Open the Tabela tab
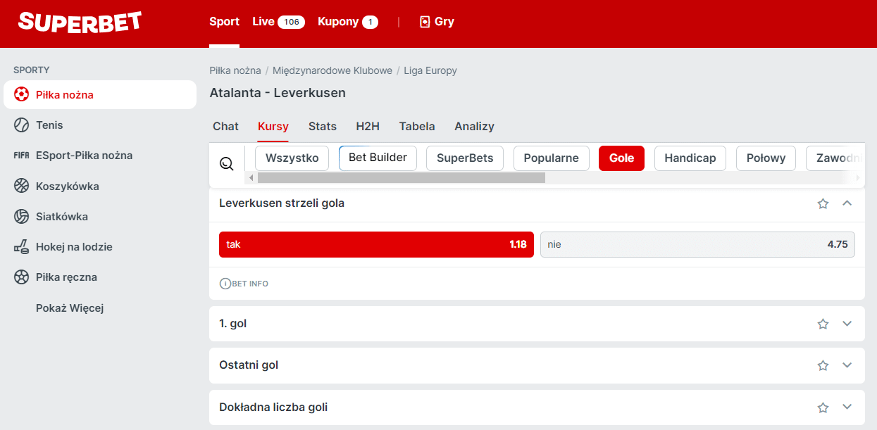This screenshot has height=430, width=877. tap(417, 126)
